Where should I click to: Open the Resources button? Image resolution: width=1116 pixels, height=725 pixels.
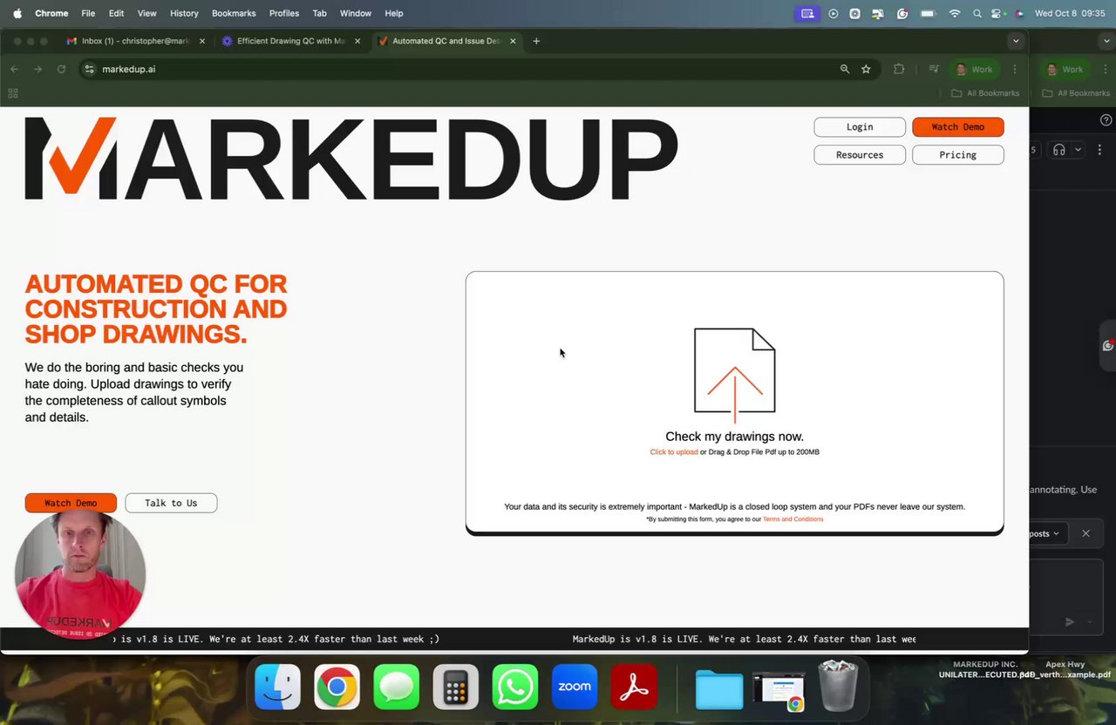(860, 155)
